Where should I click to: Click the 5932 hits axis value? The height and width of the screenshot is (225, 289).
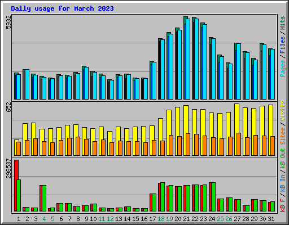[x=8, y=22]
